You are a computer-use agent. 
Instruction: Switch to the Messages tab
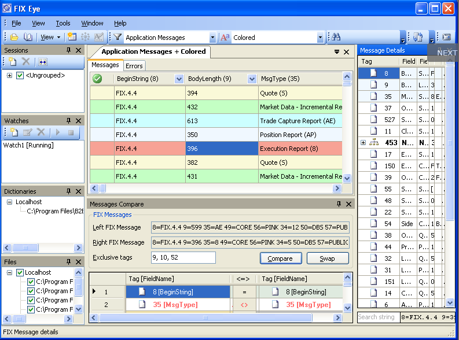tap(105, 65)
